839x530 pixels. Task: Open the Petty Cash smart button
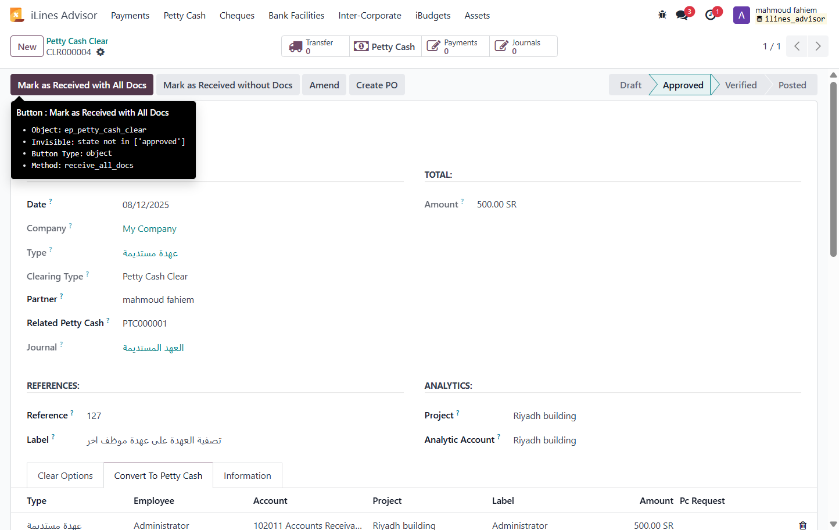pos(384,46)
